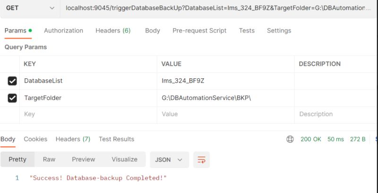Click the DESCRIPTION column header
This screenshot has height=193, width=378.
click(x=320, y=64)
